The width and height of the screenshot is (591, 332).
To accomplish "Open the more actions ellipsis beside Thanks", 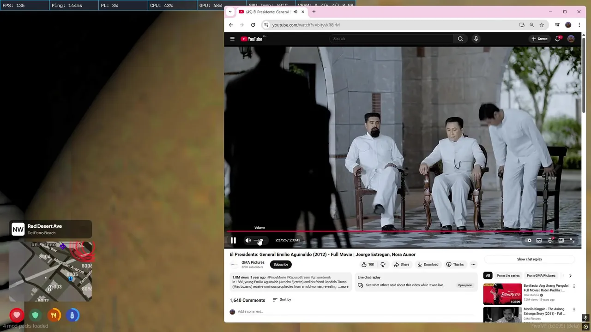I will tap(473, 265).
